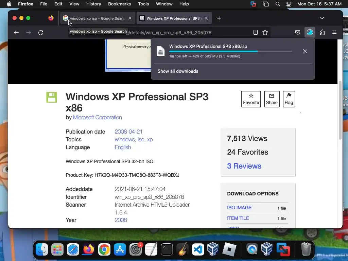Image resolution: width=348 pixels, height=261 pixels.
Task: Cancel the Windows XP ISO download
Action: [305, 51]
